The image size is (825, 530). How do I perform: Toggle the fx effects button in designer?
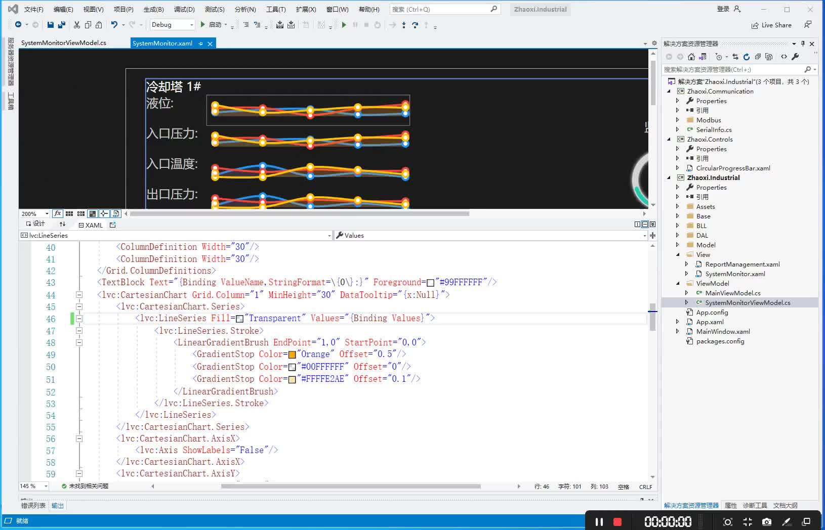58,213
